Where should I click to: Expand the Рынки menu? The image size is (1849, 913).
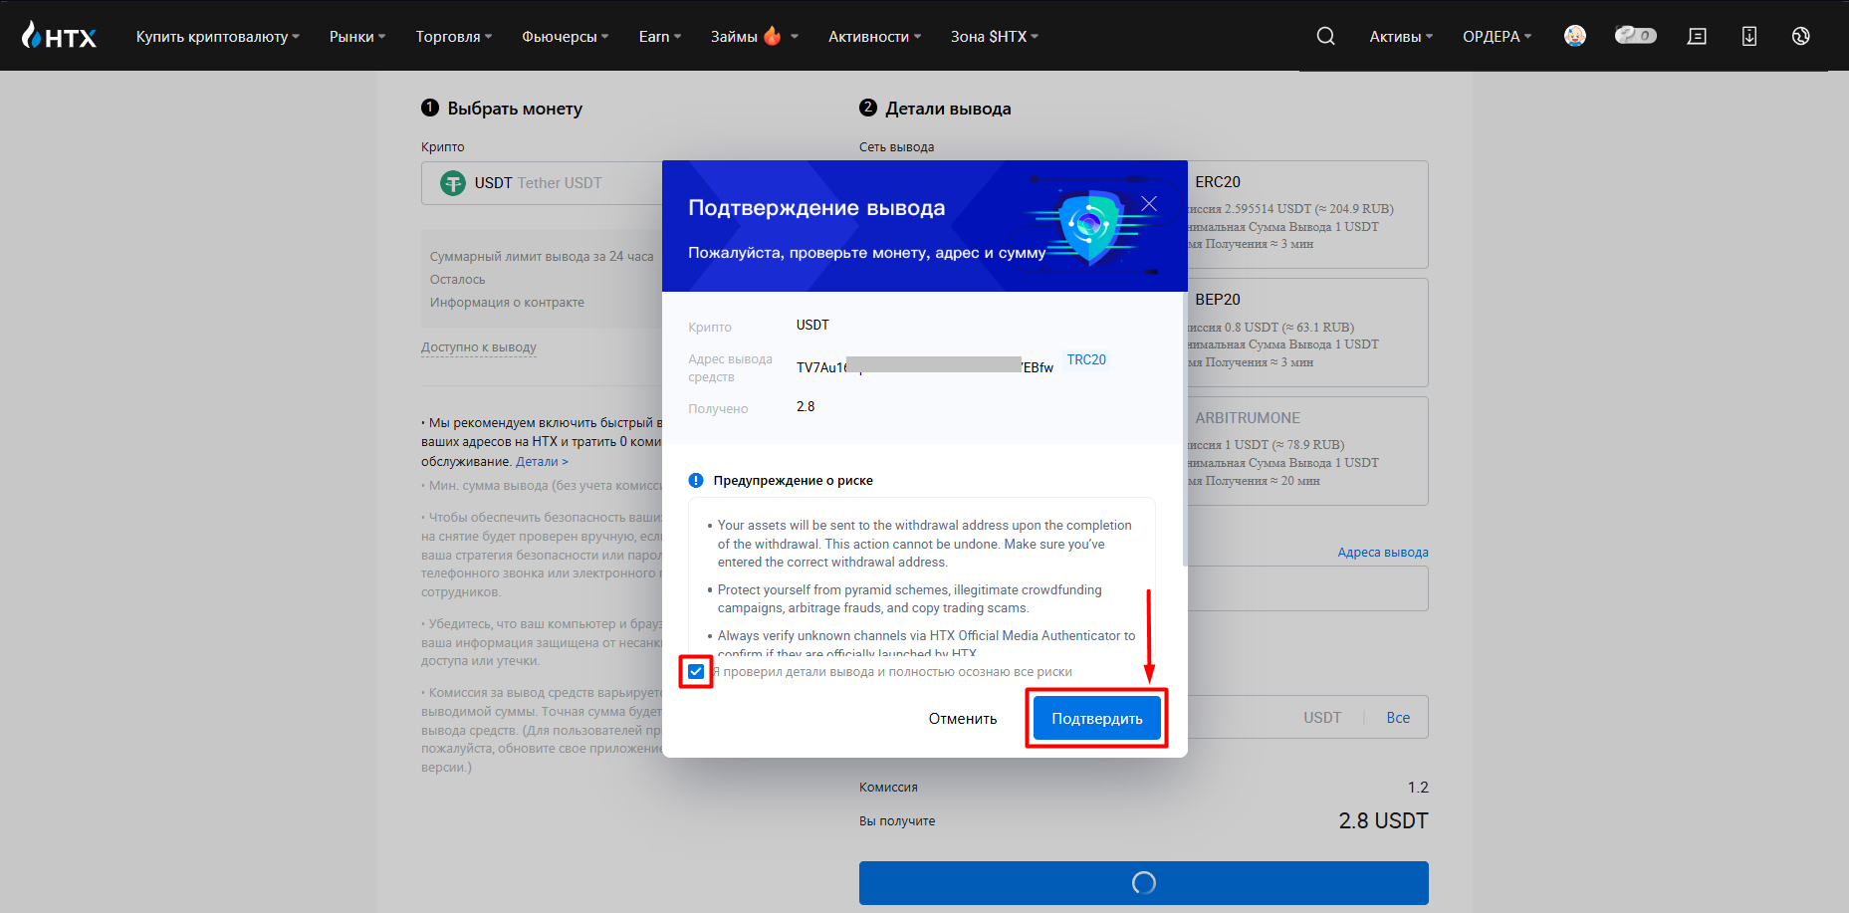[x=357, y=36]
